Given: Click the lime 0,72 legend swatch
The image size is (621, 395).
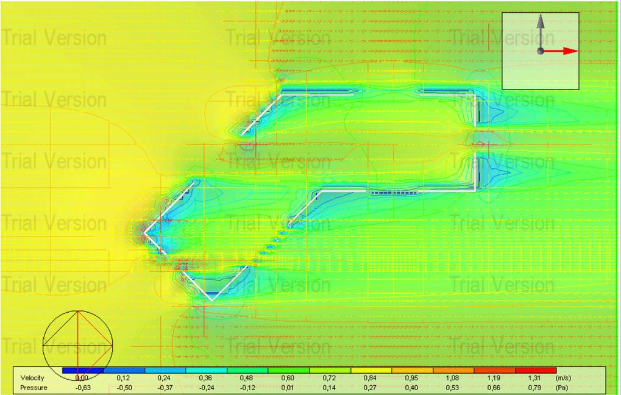Looking at the screenshot, I should [x=330, y=371].
